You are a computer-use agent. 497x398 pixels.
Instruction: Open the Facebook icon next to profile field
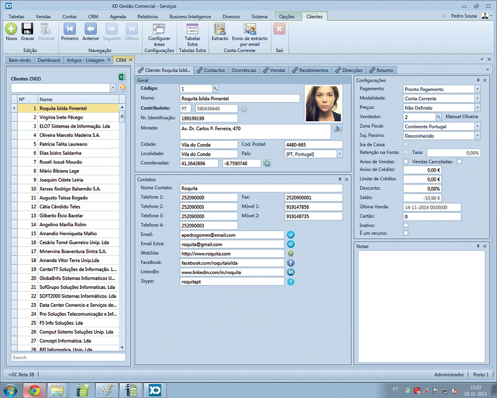point(291,263)
